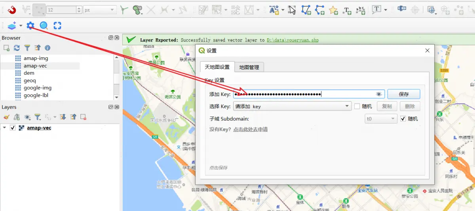Select amap-vec in Browser
The width and height of the screenshot is (475, 211).
pyautogui.click(x=35, y=66)
